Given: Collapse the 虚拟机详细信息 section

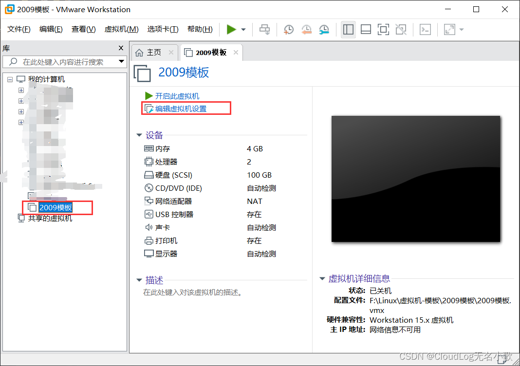Looking at the screenshot, I should coord(322,278).
